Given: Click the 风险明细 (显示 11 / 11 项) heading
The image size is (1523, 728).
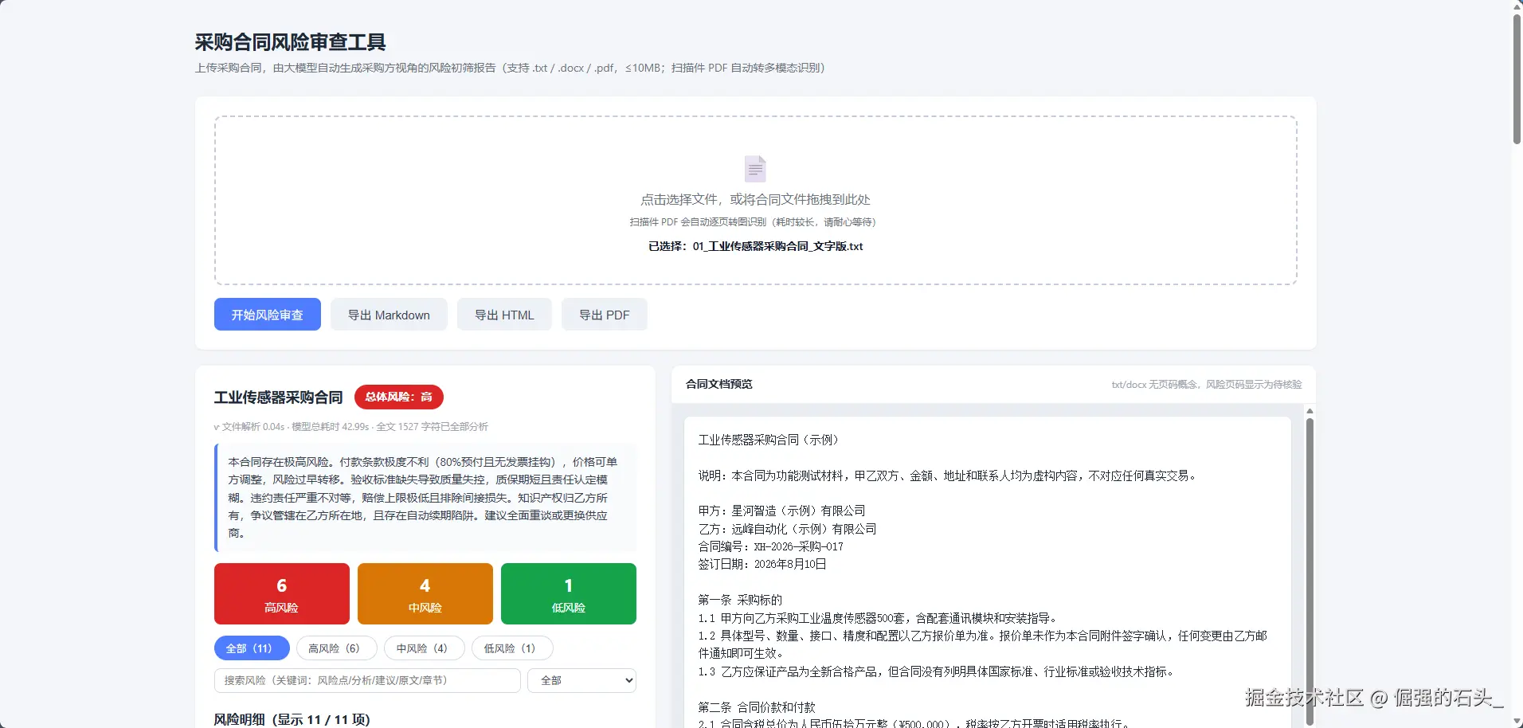Looking at the screenshot, I should point(292,719).
